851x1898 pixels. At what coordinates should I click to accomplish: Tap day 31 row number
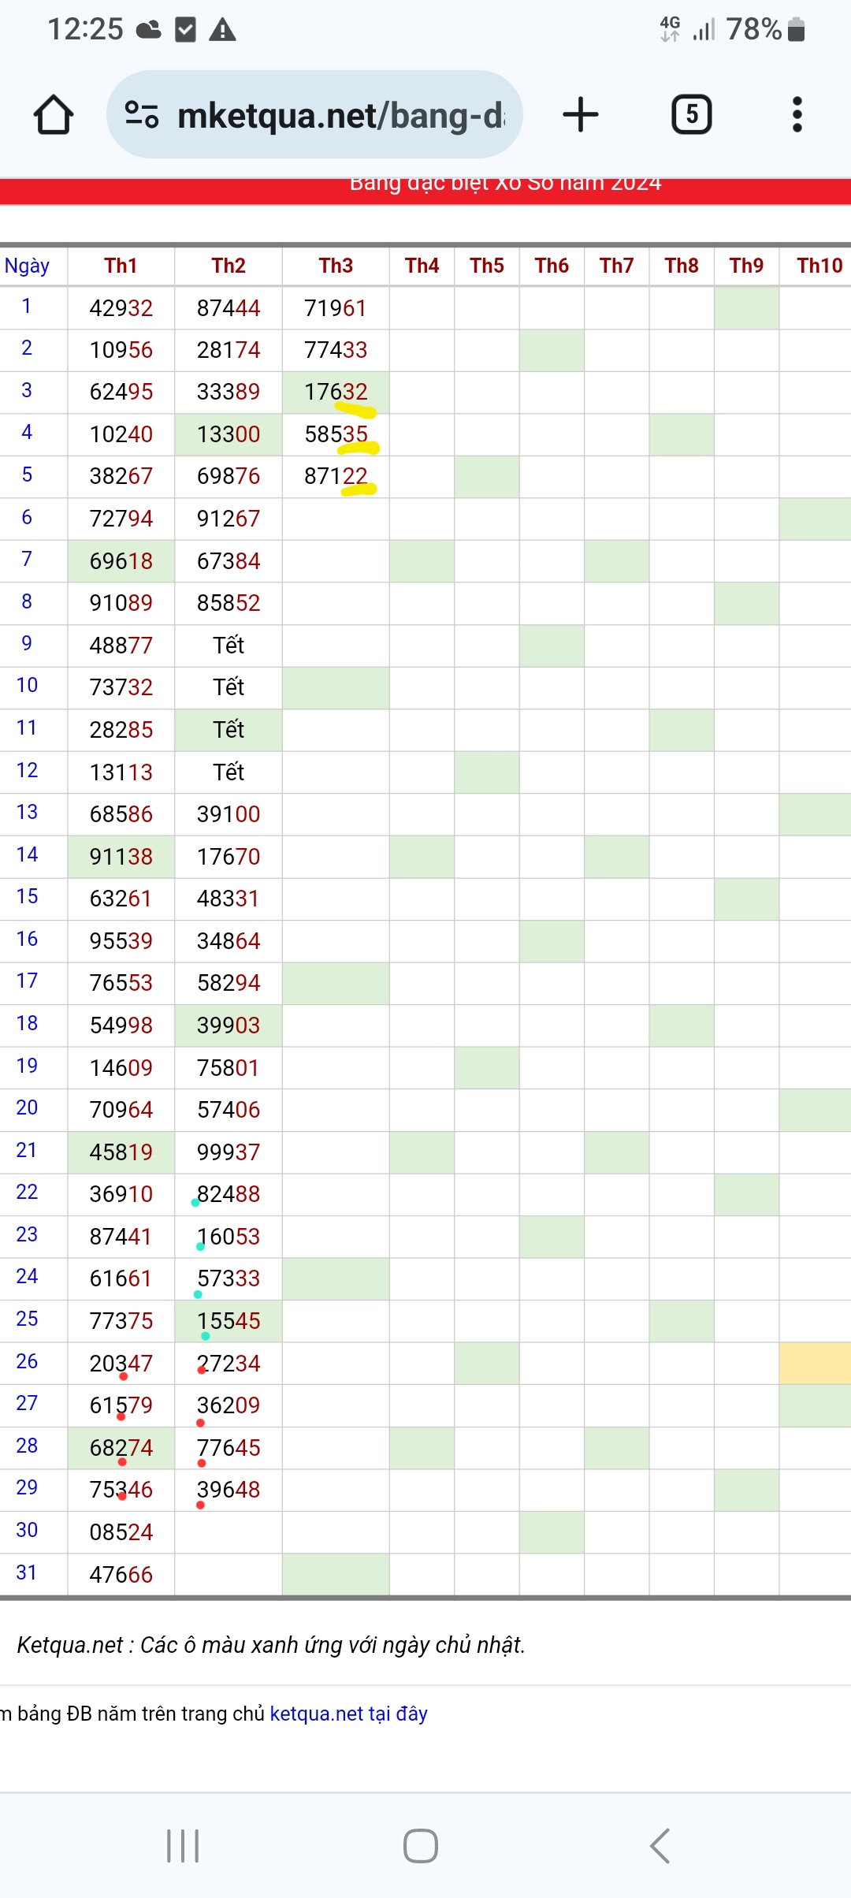tap(27, 1572)
